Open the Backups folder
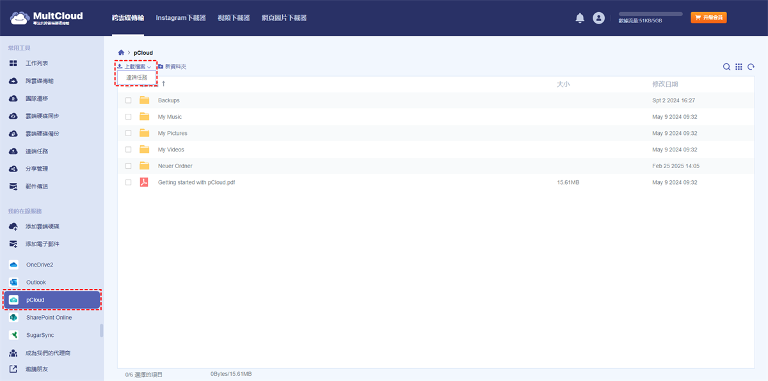 (x=169, y=100)
